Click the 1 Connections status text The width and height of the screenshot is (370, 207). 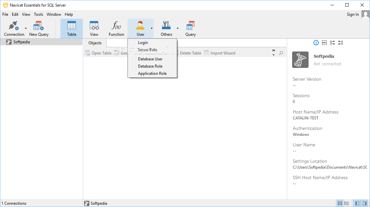click(x=14, y=203)
